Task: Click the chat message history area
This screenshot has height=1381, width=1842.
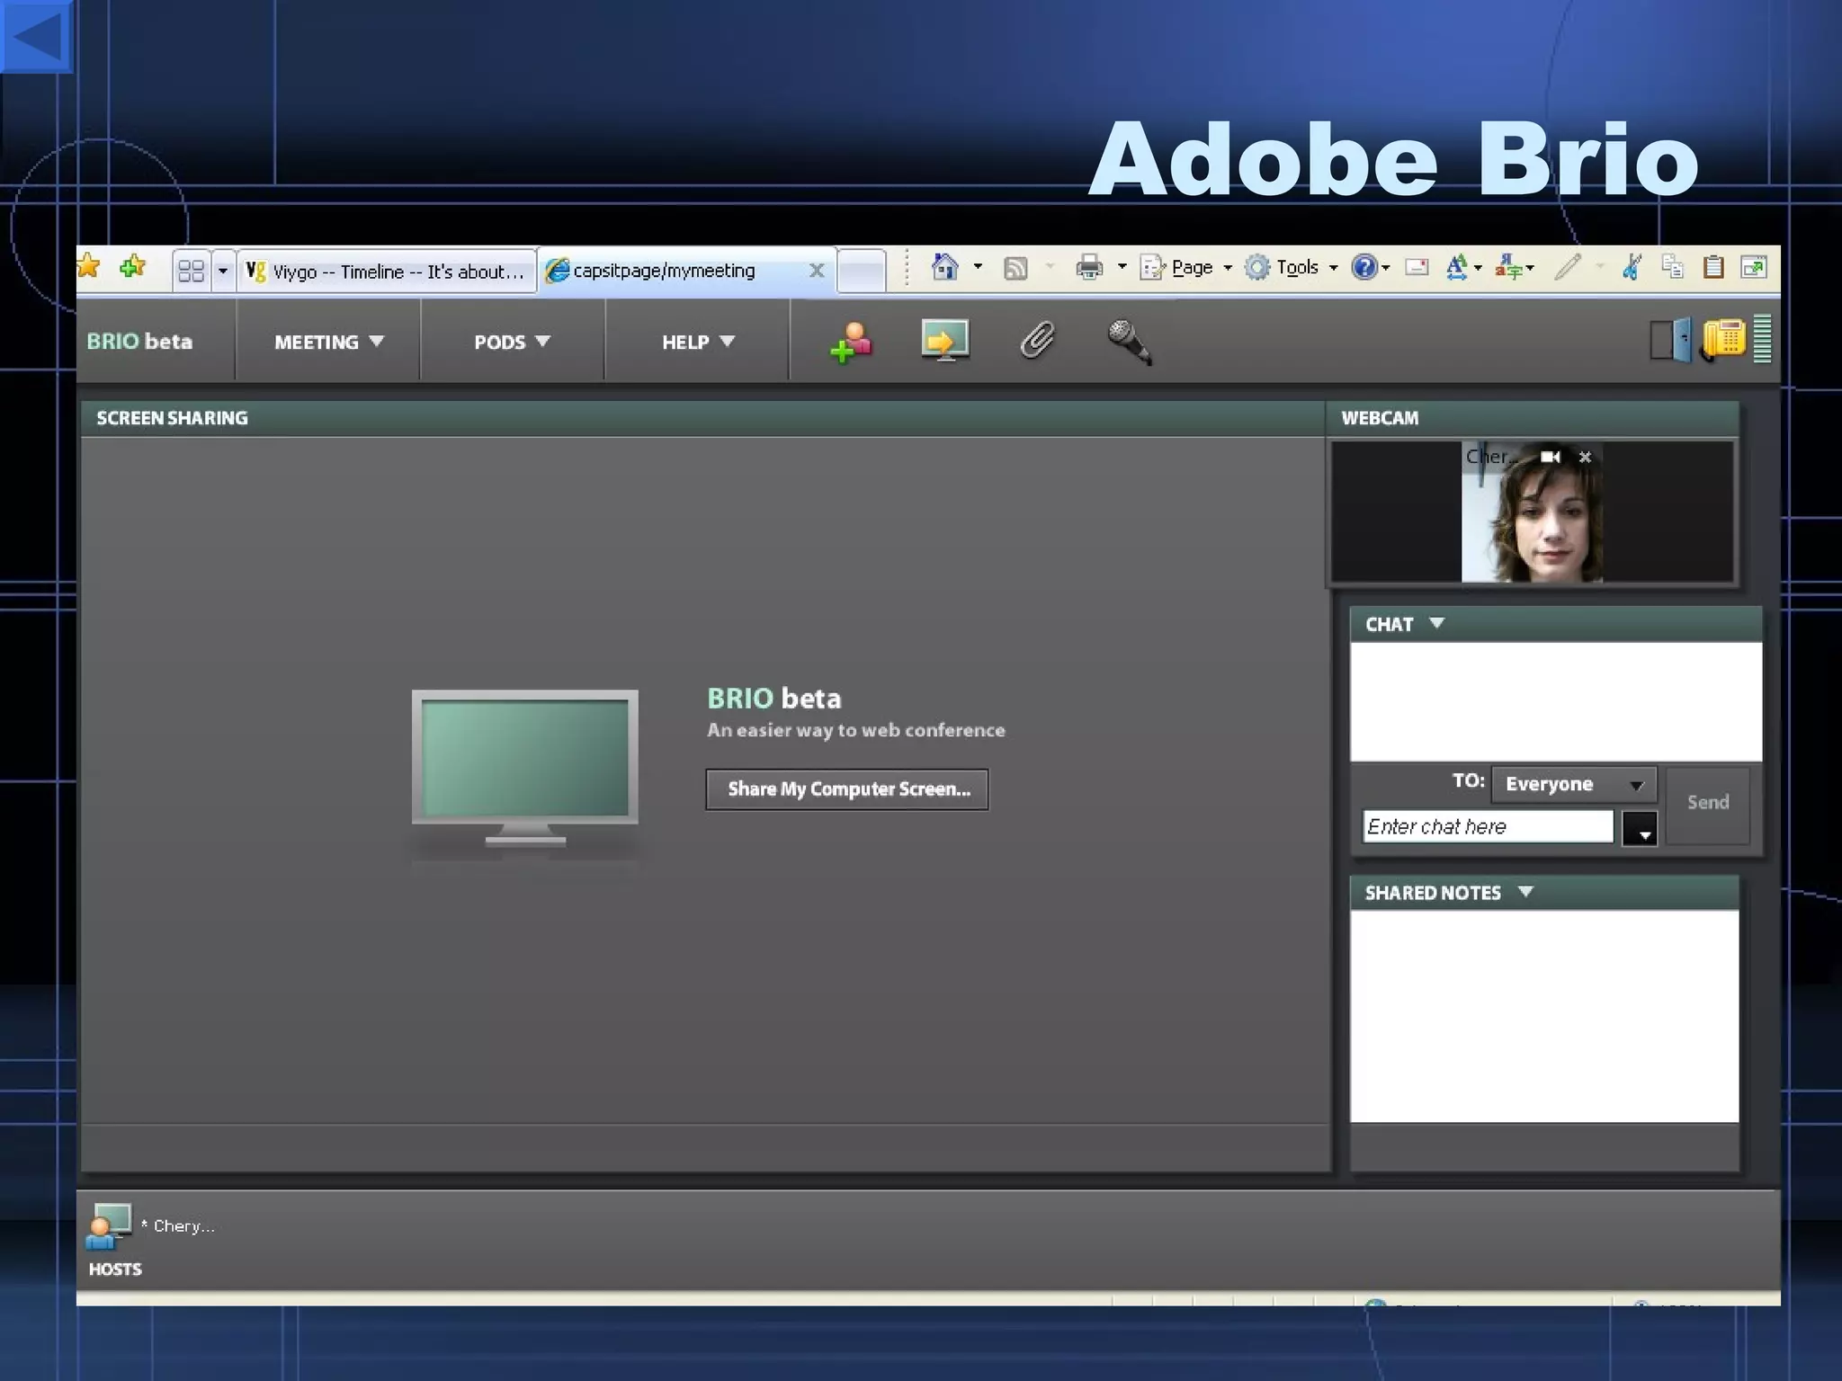Action: (1556, 701)
